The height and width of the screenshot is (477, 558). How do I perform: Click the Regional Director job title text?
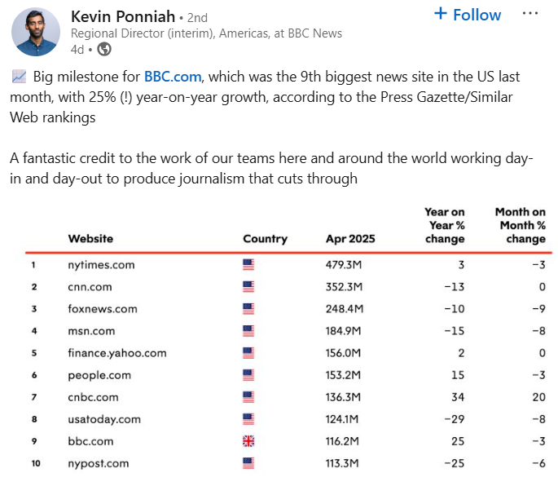(206, 33)
